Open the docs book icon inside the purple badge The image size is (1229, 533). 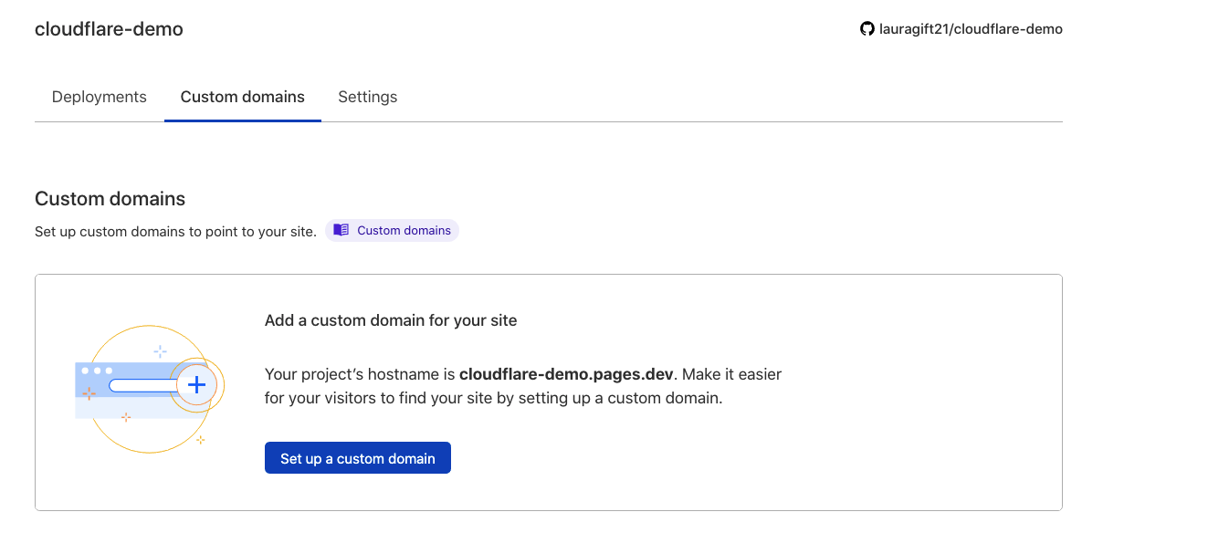click(341, 229)
